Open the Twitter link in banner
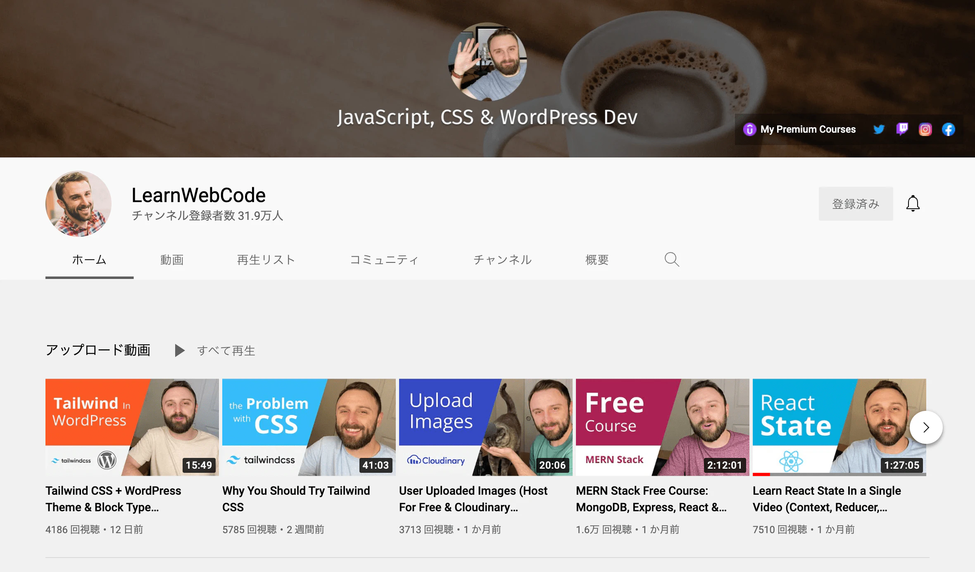Screen dimensions: 975x572 tap(879, 129)
